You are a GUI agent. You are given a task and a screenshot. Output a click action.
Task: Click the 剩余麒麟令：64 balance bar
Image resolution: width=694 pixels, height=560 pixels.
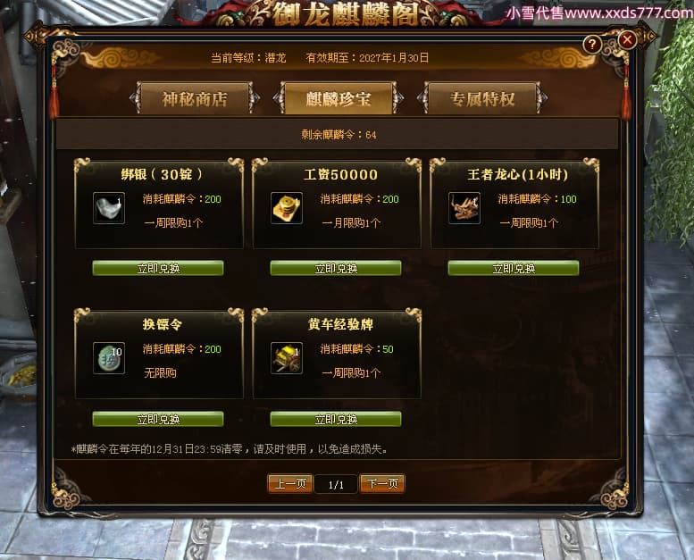(x=337, y=134)
